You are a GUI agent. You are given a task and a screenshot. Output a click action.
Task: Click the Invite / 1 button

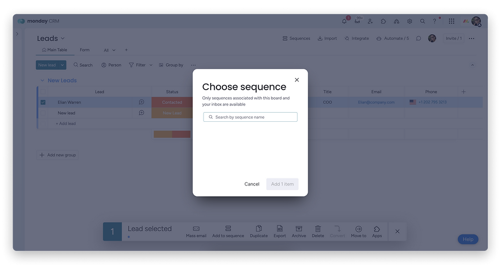454,38
